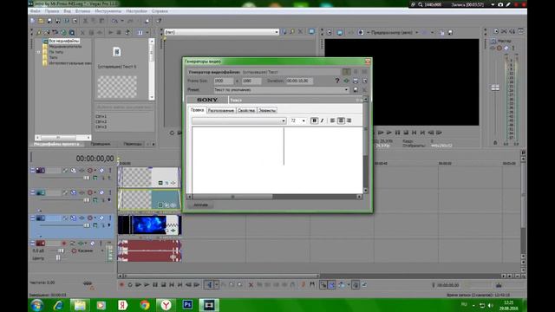Click the Play button under the preview window
The image size is (555, 312).
click(x=389, y=133)
